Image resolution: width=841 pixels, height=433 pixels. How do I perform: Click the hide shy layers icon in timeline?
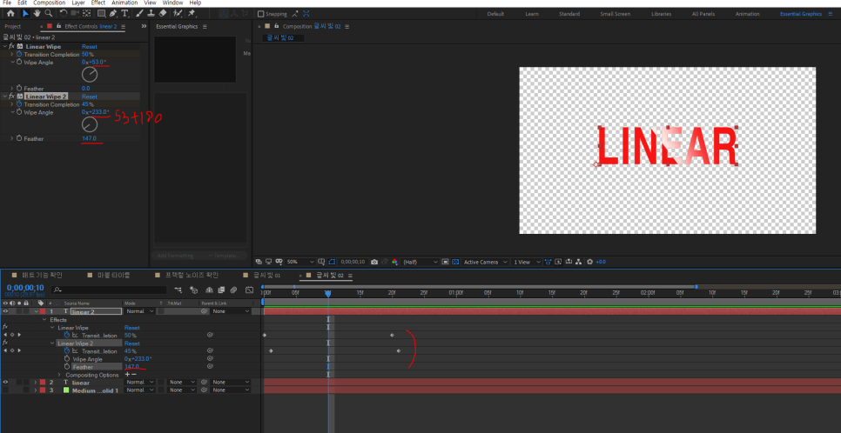point(209,290)
